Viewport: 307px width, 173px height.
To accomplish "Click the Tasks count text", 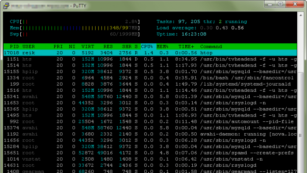I will [202, 22].
